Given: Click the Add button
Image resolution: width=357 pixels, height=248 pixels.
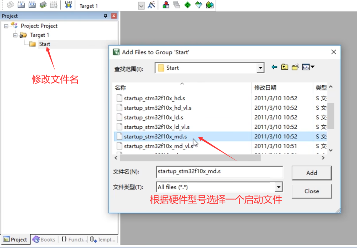Looking at the screenshot, I should tap(311, 173).
